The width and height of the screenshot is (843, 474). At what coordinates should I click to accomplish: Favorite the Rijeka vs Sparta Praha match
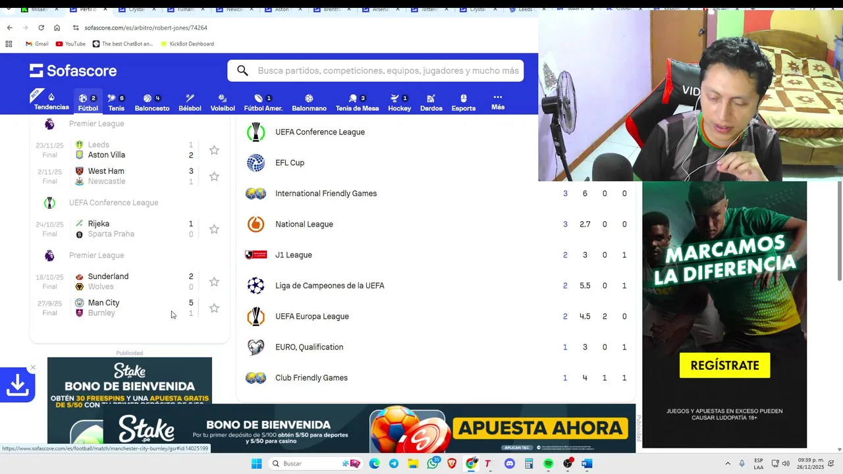coord(214,229)
